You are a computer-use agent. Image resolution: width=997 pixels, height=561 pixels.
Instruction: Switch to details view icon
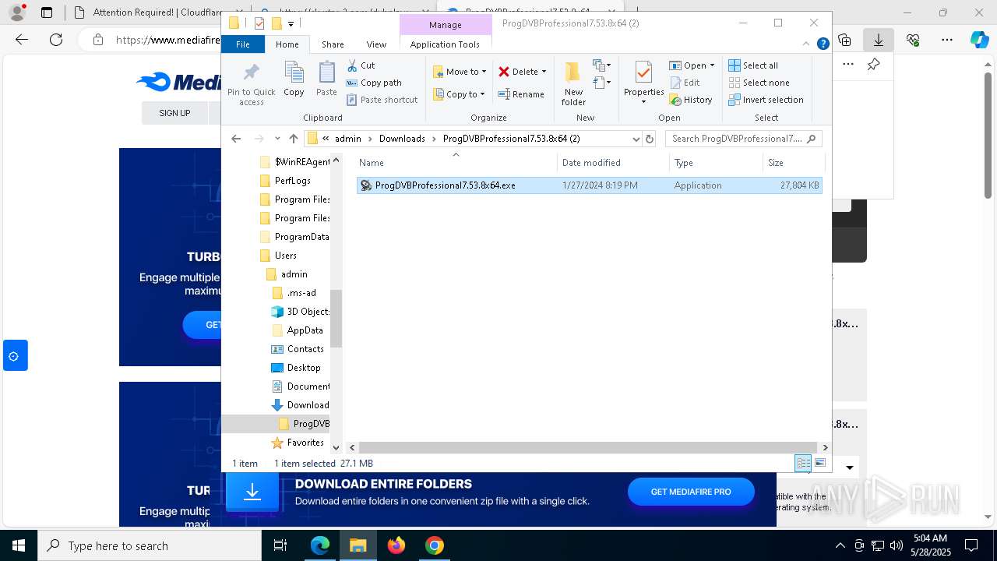coord(803,464)
